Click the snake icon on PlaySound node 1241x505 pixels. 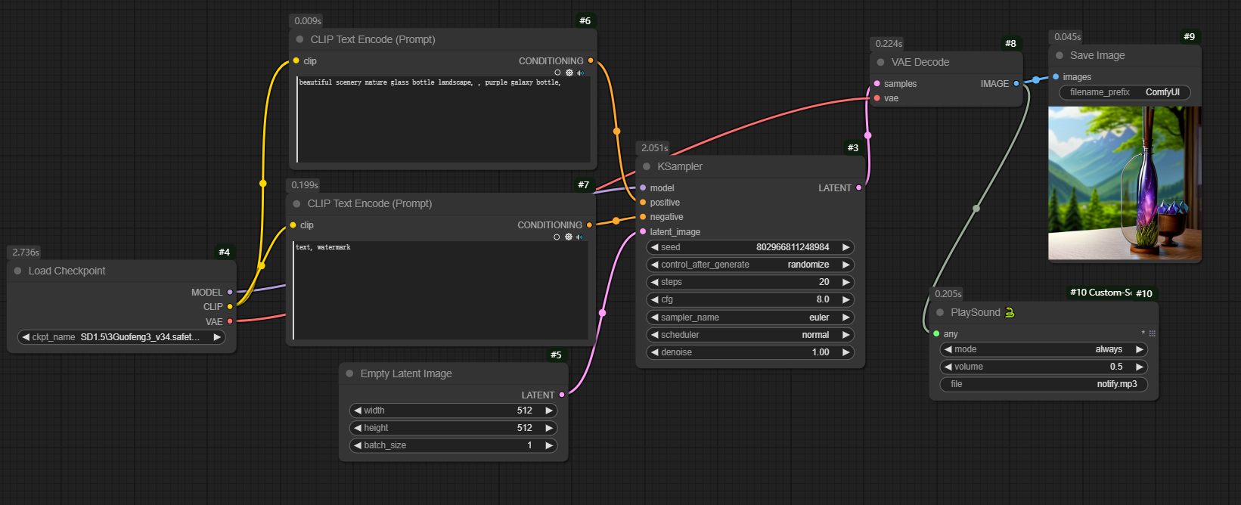pos(1010,312)
